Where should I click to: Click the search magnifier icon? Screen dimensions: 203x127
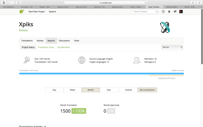pos(157,11)
